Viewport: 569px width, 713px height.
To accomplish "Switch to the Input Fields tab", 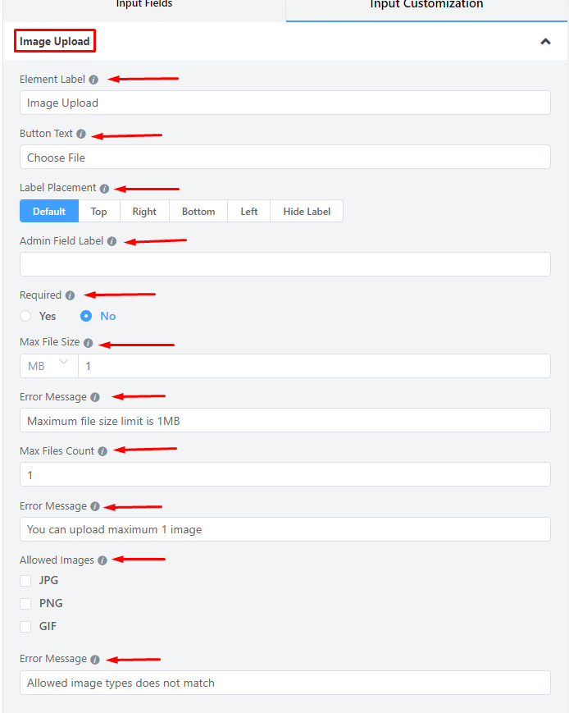I will coord(144,5).
